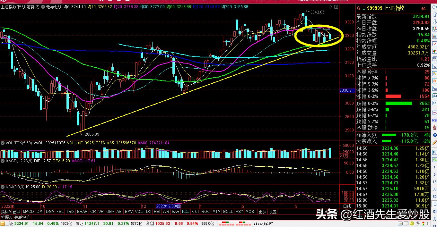
Task: Select the CR indicator tab
Action: click(93, 212)
